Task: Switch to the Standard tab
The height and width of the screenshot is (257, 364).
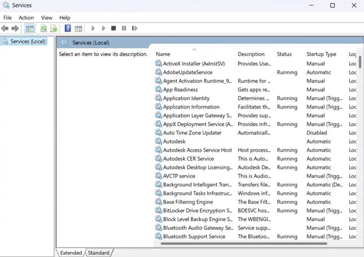Action: 98,253
